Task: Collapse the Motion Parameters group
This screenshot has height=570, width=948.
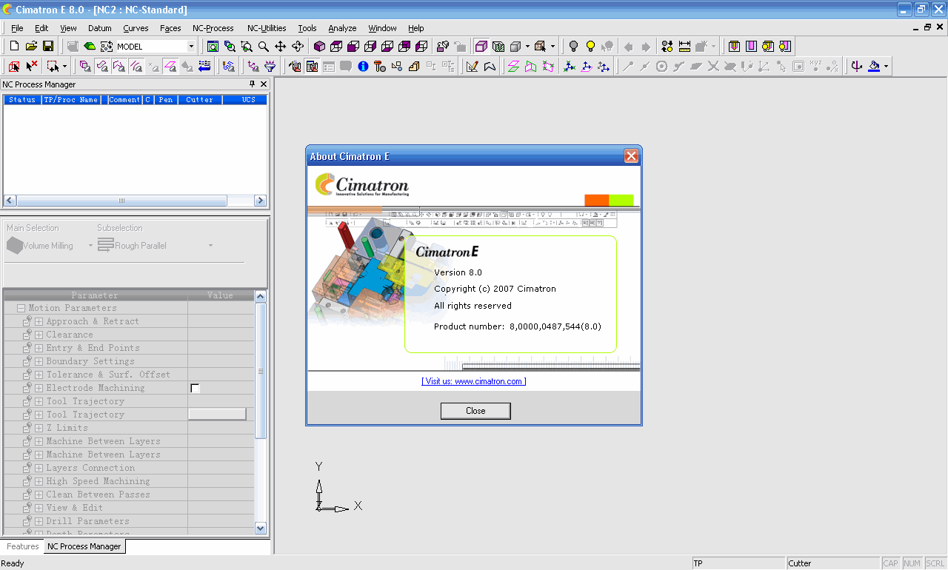Action: click(21, 308)
